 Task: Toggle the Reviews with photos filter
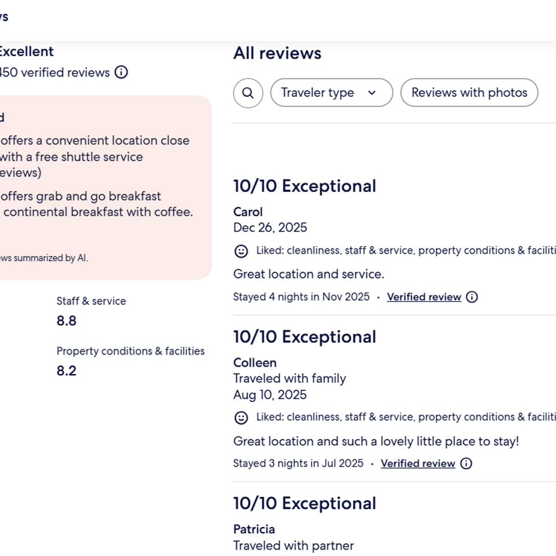coord(469,93)
